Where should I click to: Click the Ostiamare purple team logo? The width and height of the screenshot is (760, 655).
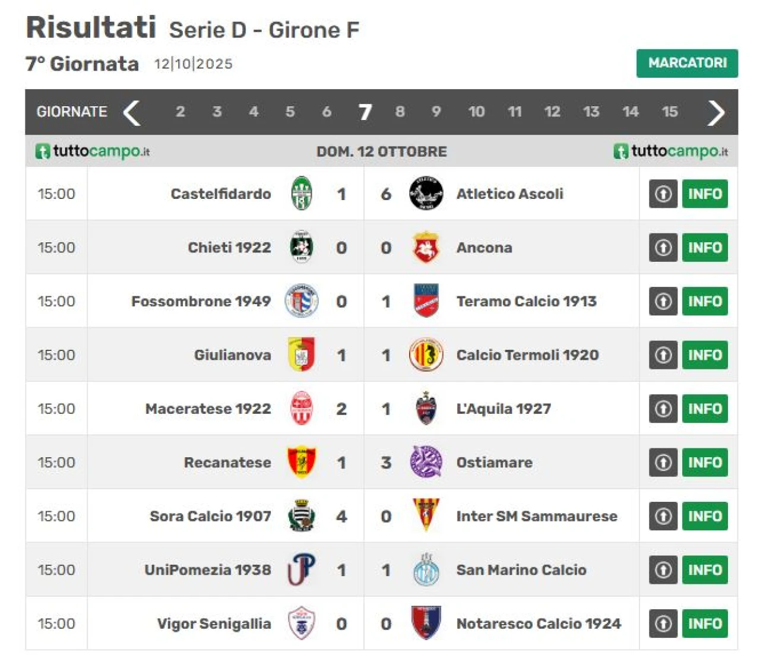pos(426,462)
